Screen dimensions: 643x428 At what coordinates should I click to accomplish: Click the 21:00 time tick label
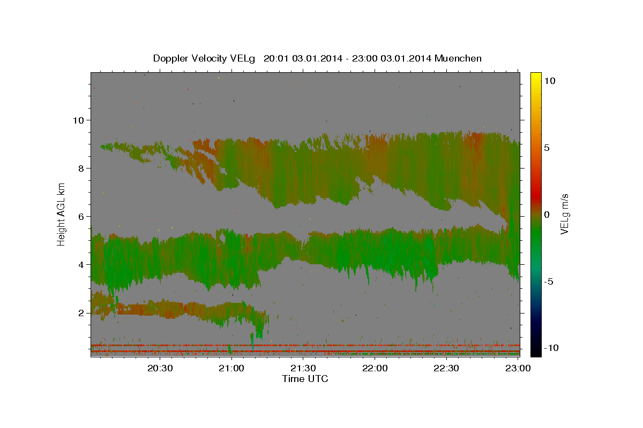(x=232, y=368)
